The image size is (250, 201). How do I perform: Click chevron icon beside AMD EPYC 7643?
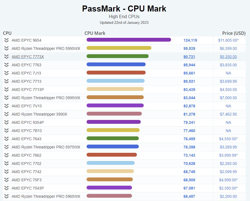(6, 139)
